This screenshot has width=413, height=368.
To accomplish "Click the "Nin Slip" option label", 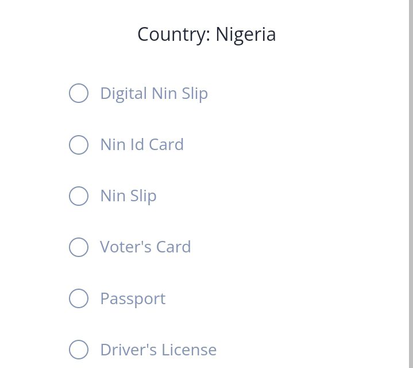I will tap(128, 196).
